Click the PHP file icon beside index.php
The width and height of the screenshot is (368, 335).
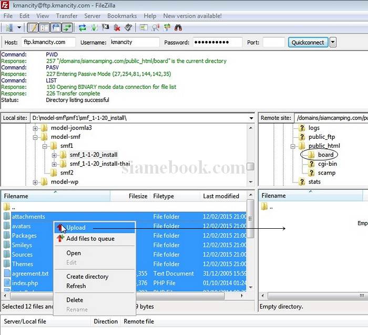7,283
